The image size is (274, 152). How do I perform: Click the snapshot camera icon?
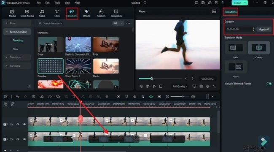[201, 86]
